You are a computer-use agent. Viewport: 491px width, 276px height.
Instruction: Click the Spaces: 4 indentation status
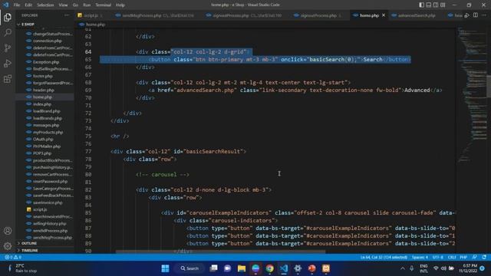pos(420,258)
